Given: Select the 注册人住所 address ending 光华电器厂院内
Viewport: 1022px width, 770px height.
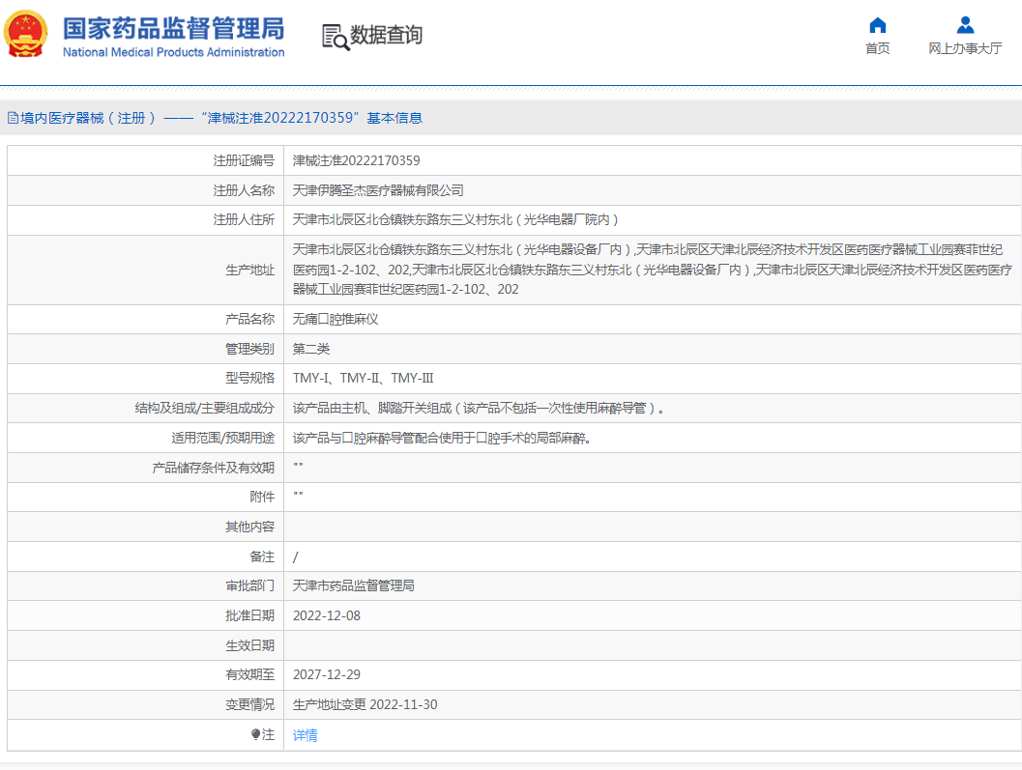Looking at the screenshot, I should pyautogui.click(x=455, y=219).
